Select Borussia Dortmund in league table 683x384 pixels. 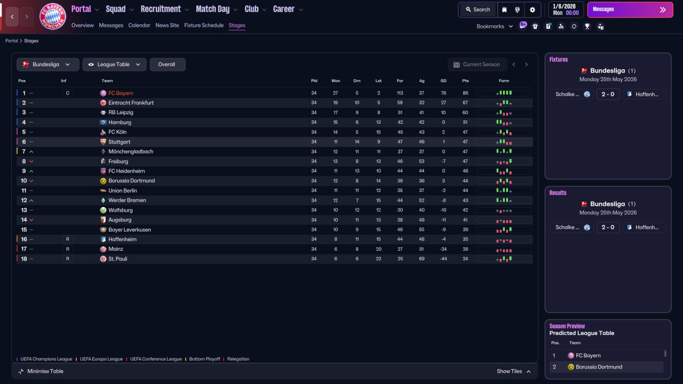tap(131, 181)
